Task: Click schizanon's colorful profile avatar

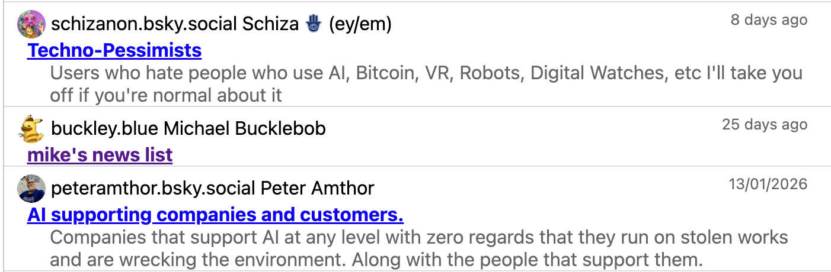Action: pos(31,24)
